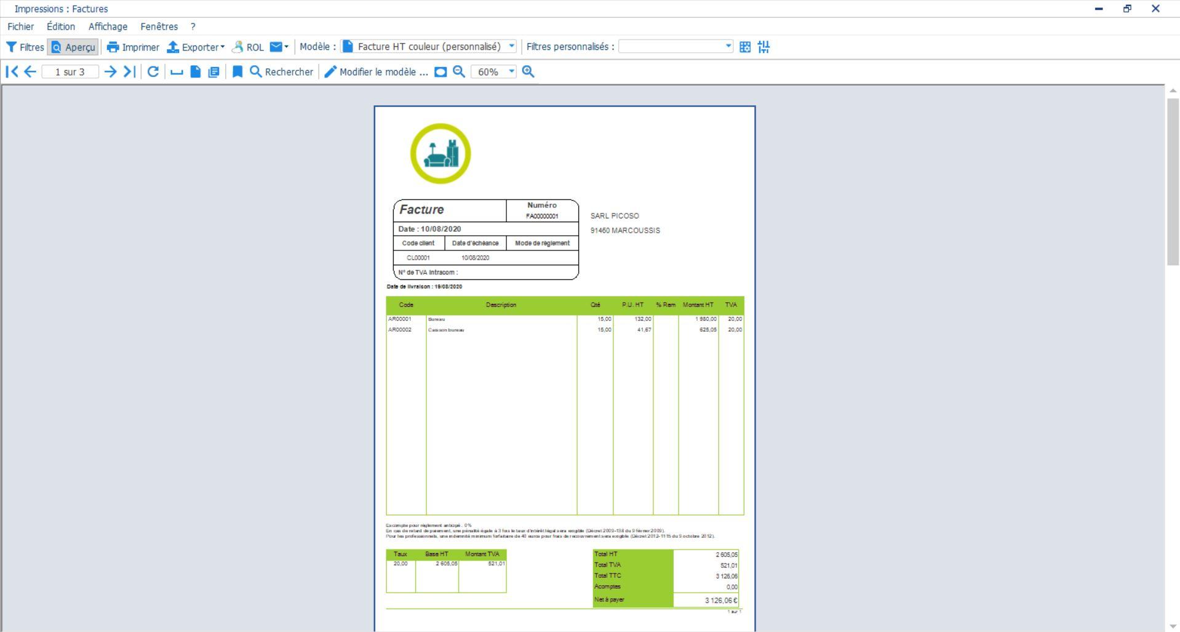The width and height of the screenshot is (1180, 632).
Task: Jump to the last page arrow icon
Action: (x=129, y=72)
